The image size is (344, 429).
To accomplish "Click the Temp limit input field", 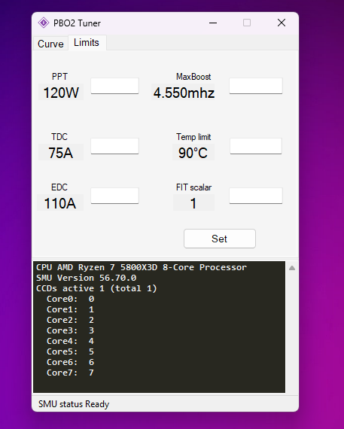I will click(256, 146).
